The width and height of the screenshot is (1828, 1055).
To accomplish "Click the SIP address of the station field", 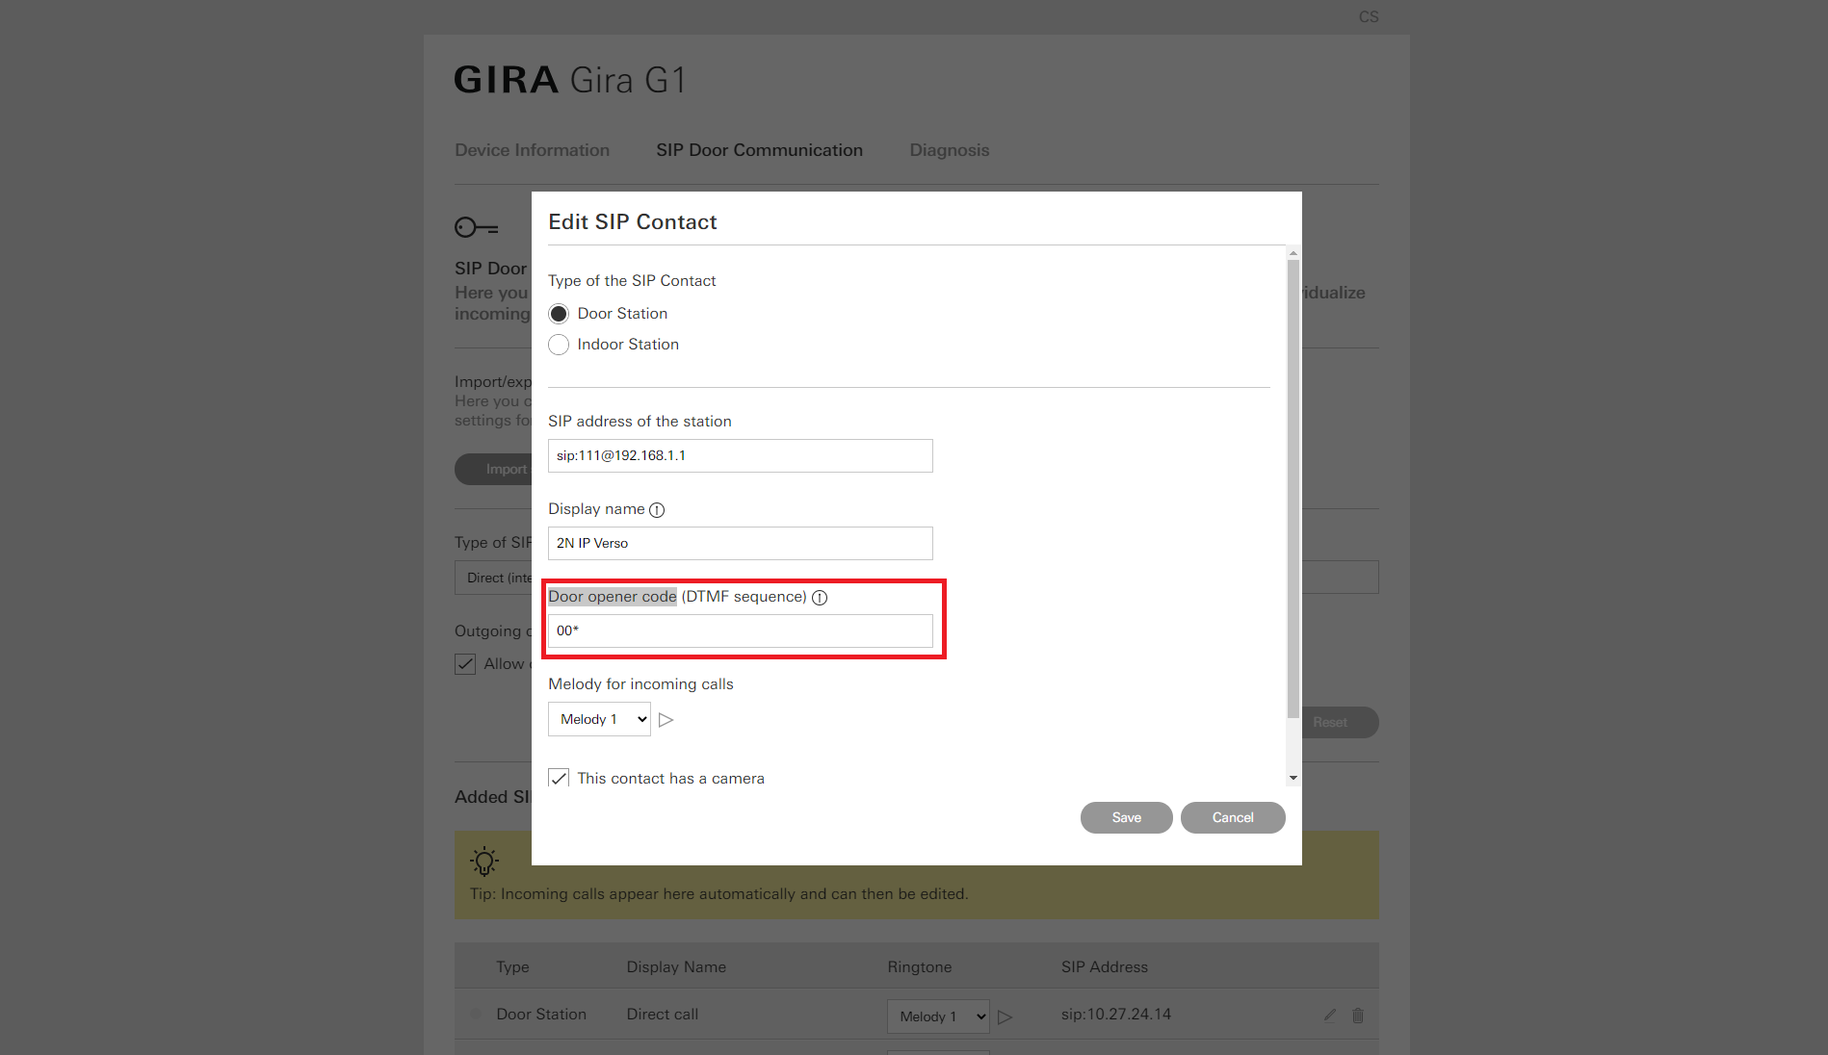I will coord(740,456).
